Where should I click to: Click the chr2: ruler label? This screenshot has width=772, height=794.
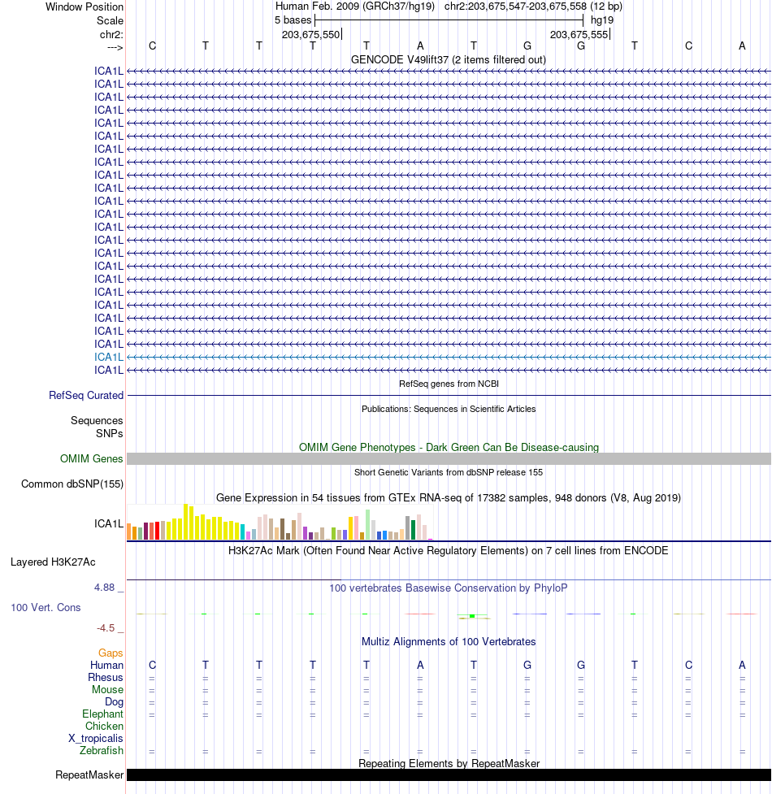(x=111, y=34)
